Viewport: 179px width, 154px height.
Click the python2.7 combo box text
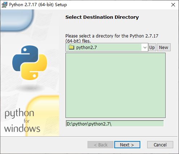(x=86, y=47)
